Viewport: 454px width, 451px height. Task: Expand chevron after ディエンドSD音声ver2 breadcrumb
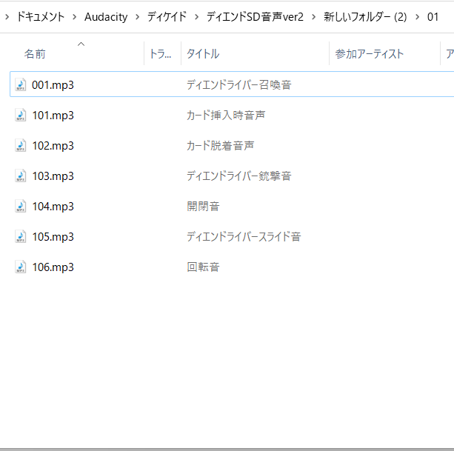(313, 17)
